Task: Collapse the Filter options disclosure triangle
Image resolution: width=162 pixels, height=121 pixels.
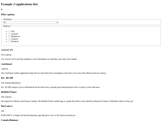Action: click(x=2, y=10)
